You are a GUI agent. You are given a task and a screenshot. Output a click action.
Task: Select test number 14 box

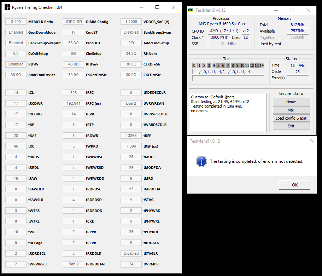pos(262,65)
